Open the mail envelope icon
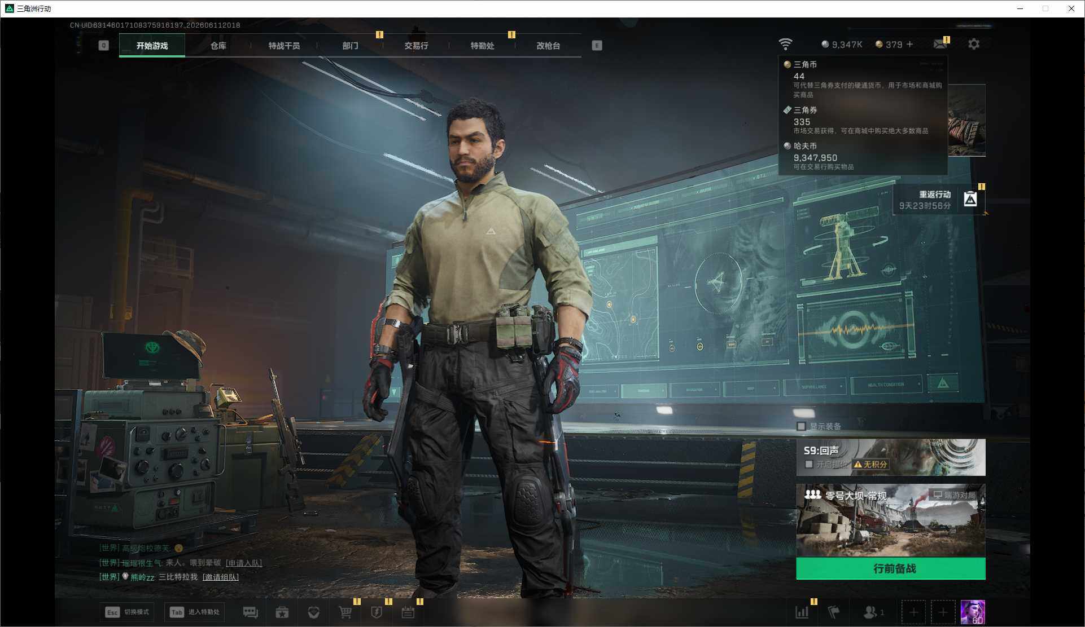1085x627 pixels. coord(940,44)
